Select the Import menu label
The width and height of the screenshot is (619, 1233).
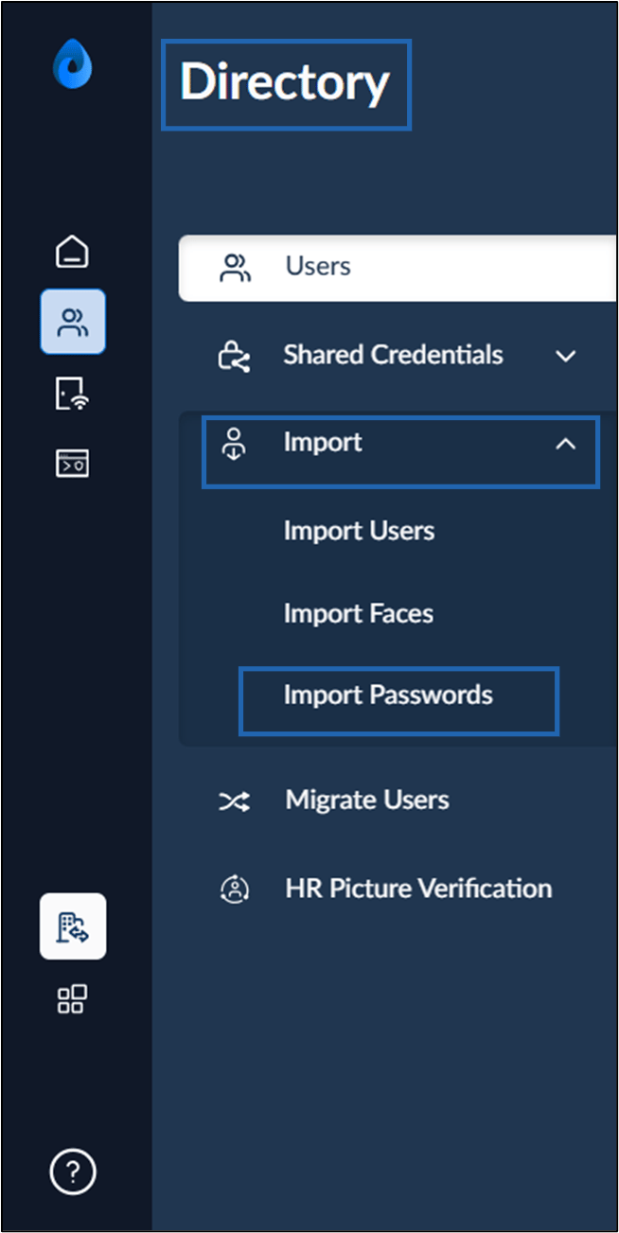pyautogui.click(x=323, y=442)
